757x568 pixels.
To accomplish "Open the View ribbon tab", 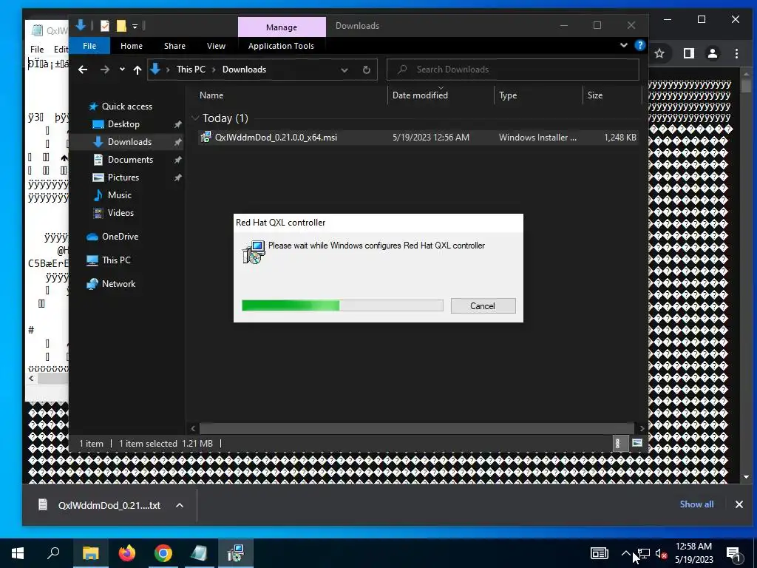I will pyautogui.click(x=216, y=46).
